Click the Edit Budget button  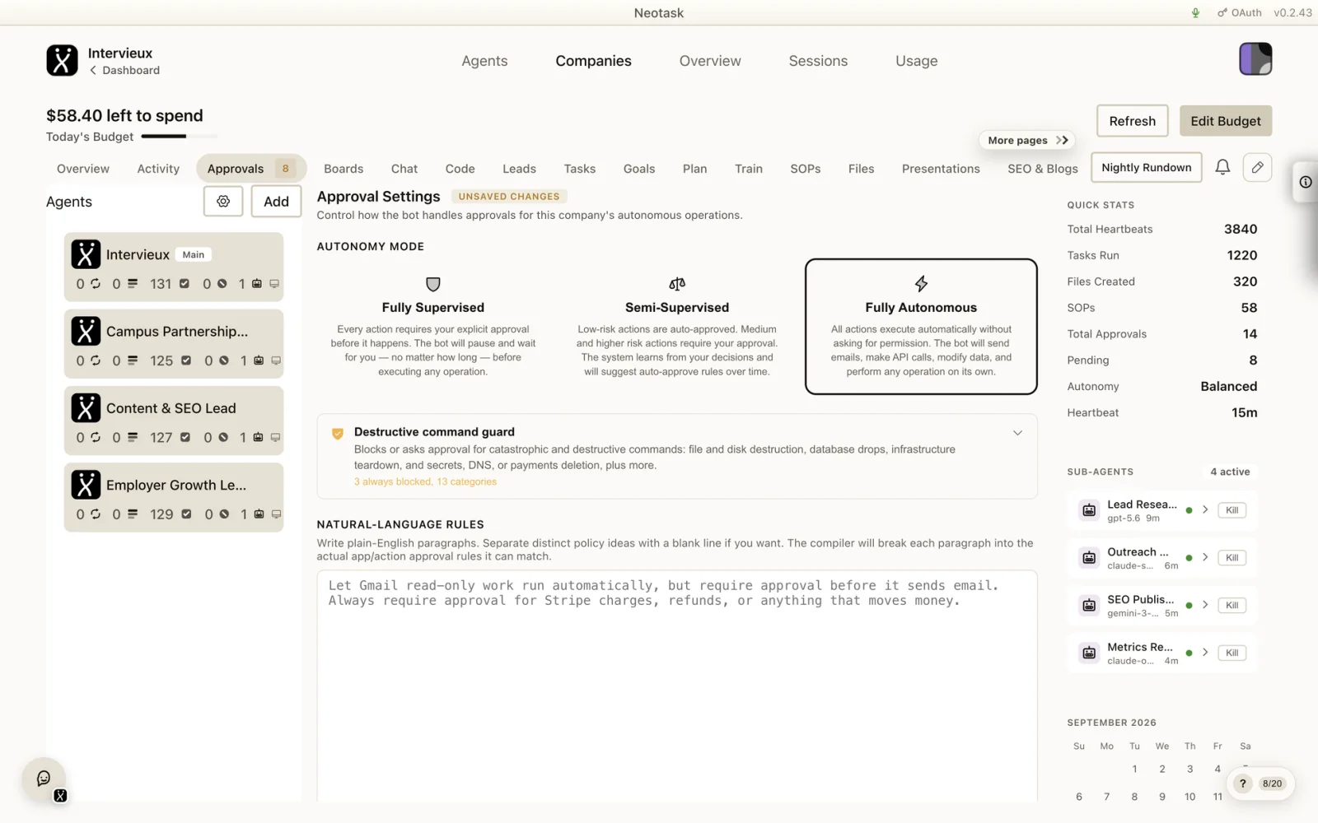pos(1225,121)
